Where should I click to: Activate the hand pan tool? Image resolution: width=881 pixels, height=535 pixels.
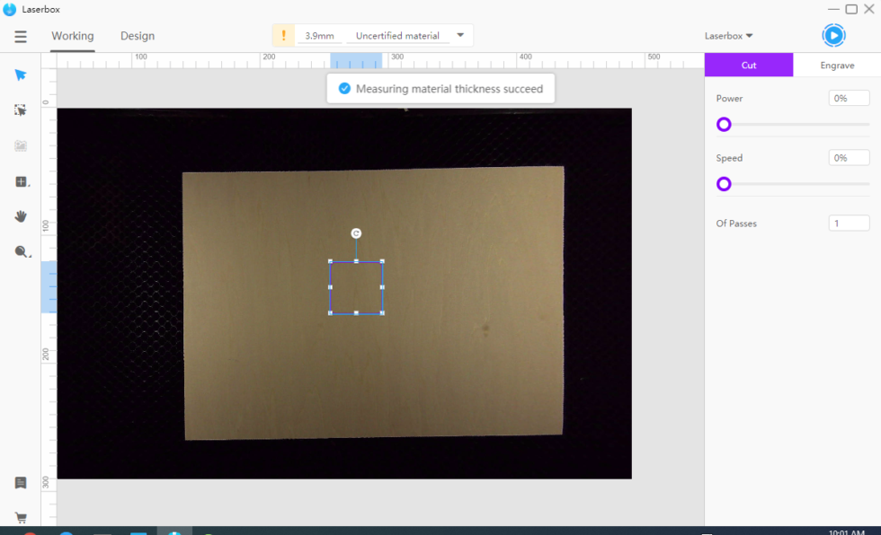[21, 216]
